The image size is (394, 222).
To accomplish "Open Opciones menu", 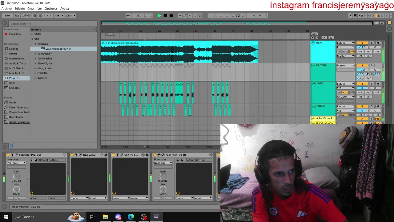I will [51, 9].
